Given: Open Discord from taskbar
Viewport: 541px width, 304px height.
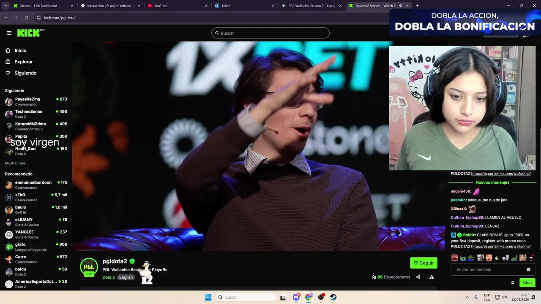Looking at the screenshot, I should (x=296, y=297).
